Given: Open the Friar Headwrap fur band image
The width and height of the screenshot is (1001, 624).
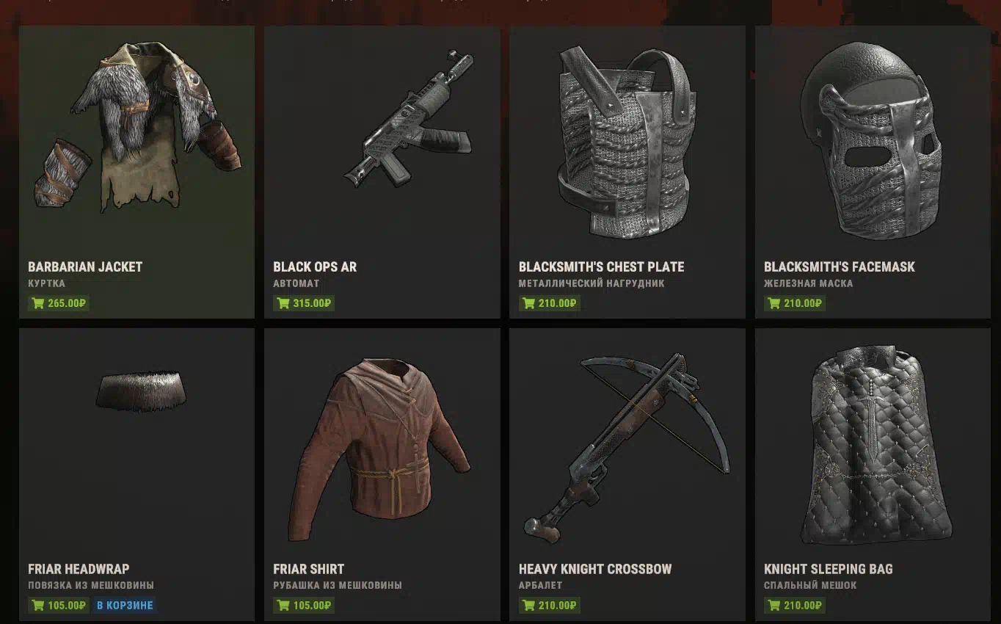Looking at the screenshot, I should (x=141, y=391).
